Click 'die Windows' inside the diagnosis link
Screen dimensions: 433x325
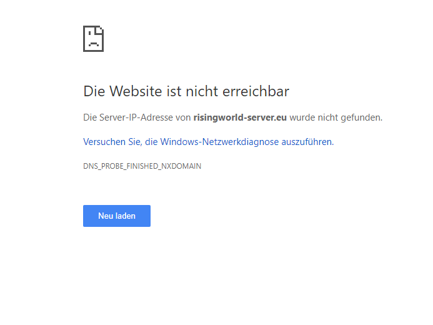[169, 142]
